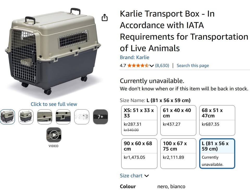Play the product video thumbnail
The image size is (250, 193).
click(x=54, y=135)
